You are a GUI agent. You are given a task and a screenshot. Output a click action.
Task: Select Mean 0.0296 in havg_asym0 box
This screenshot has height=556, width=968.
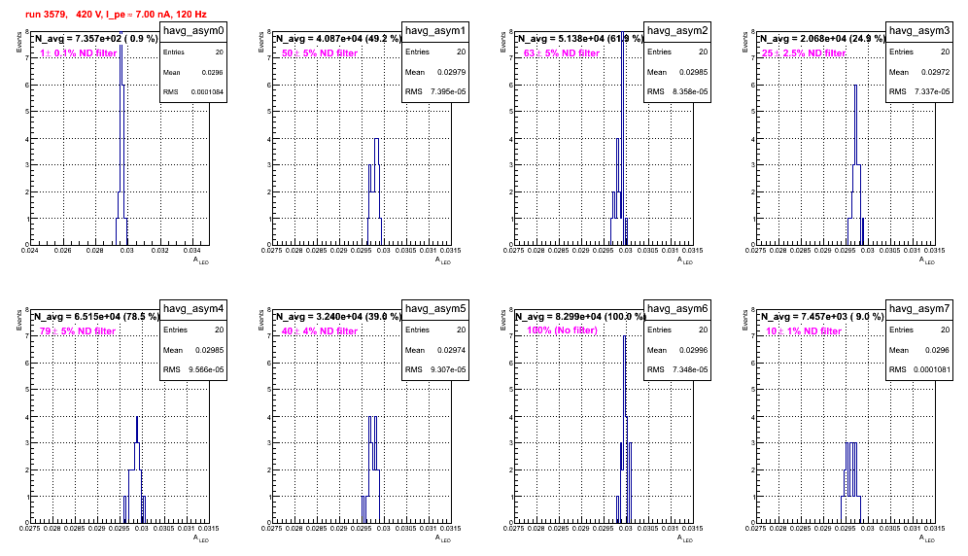(213, 72)
